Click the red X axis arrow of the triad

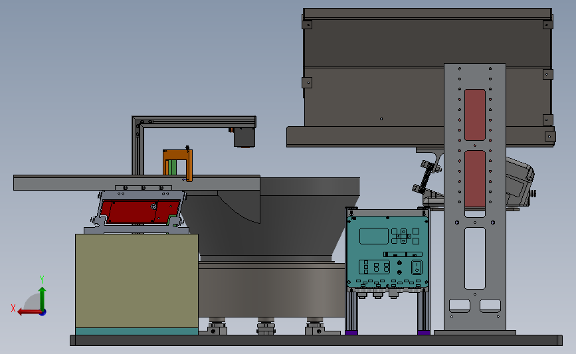pos(29,312)
